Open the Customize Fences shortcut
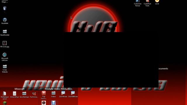This screenshot has height=105, width=187. point(138,3)
